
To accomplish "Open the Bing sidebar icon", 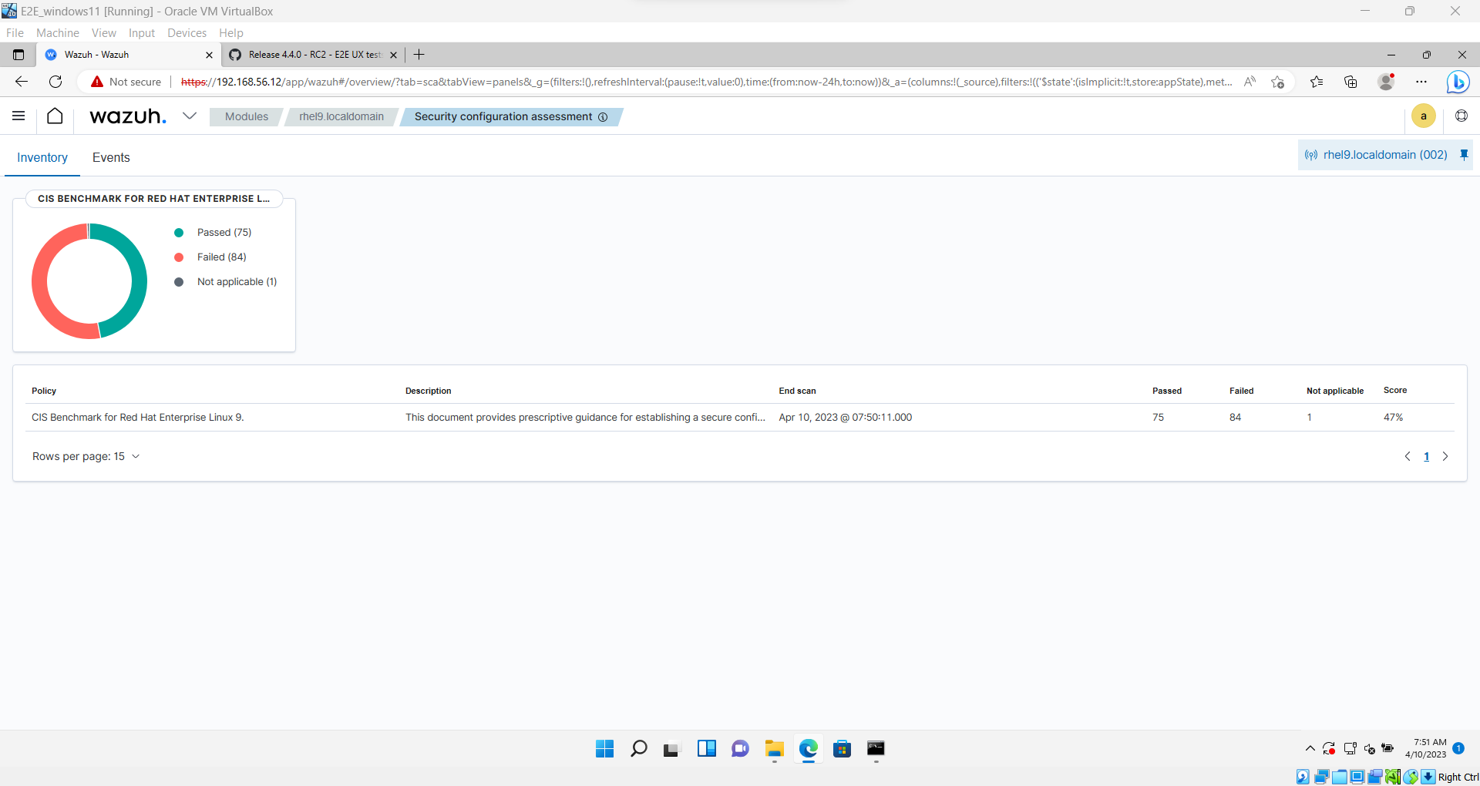I will 1458,82.
